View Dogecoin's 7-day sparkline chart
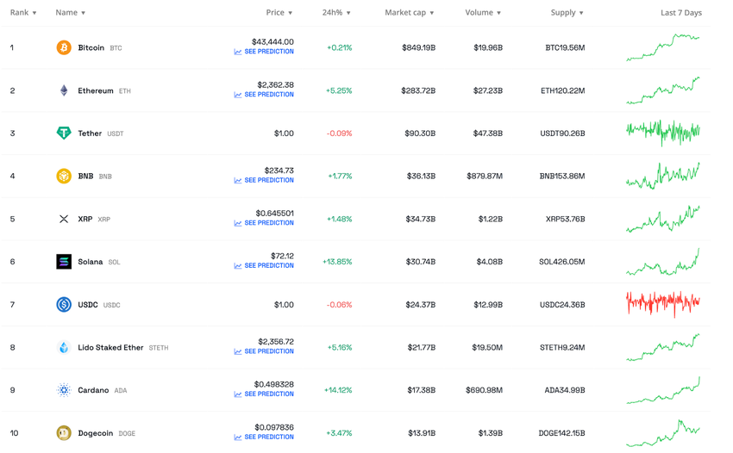This screenshot has height=453, width=733. click(663, 433)
